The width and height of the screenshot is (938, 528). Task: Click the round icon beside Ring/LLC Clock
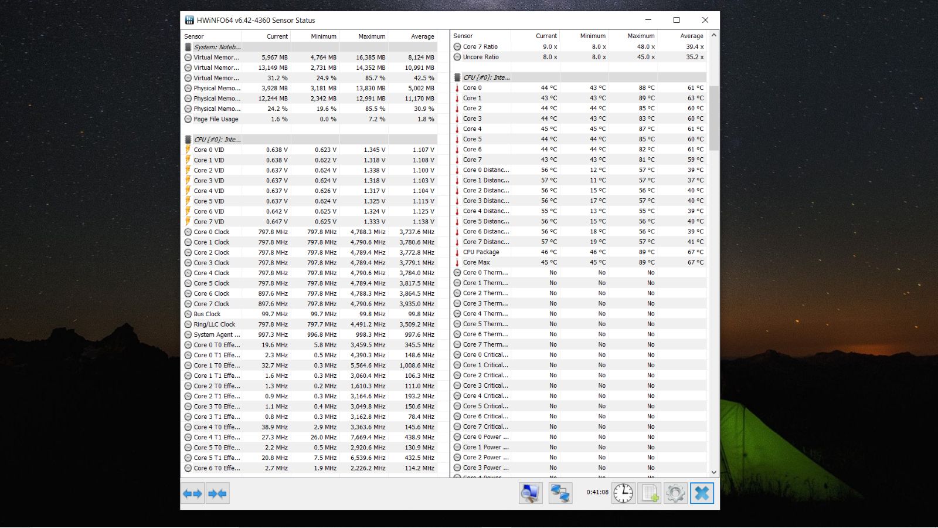(188, 324)
